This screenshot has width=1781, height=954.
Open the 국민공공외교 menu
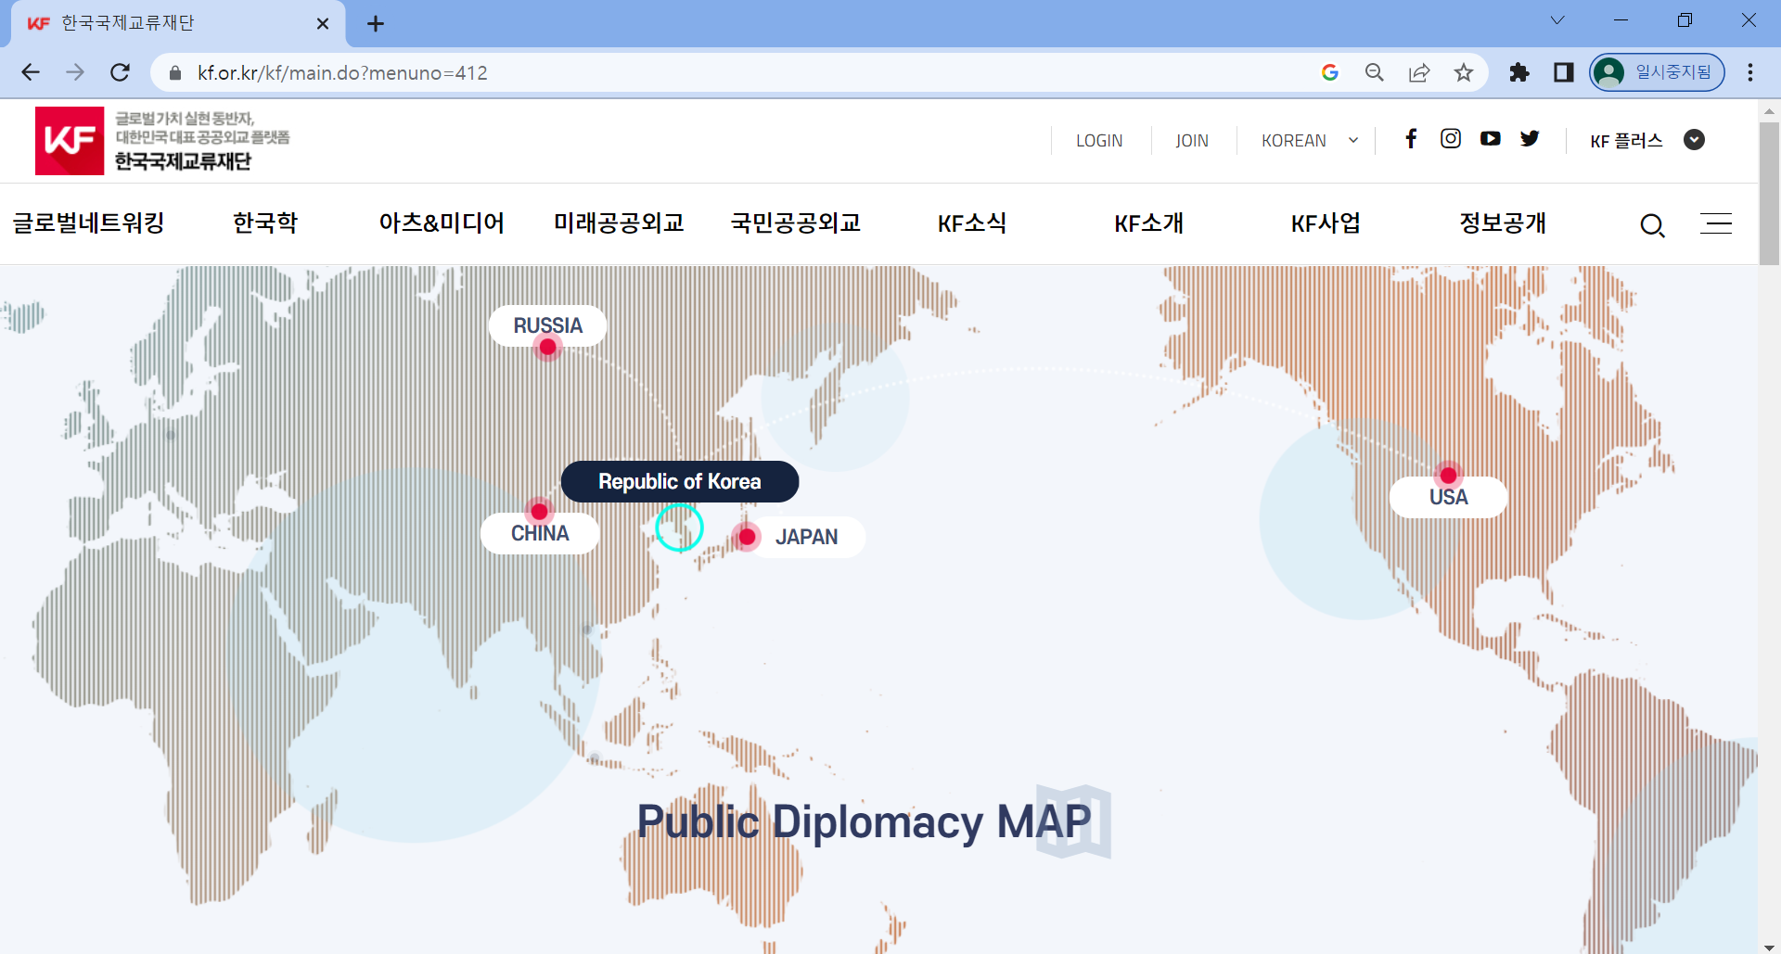tap(796, 223)
